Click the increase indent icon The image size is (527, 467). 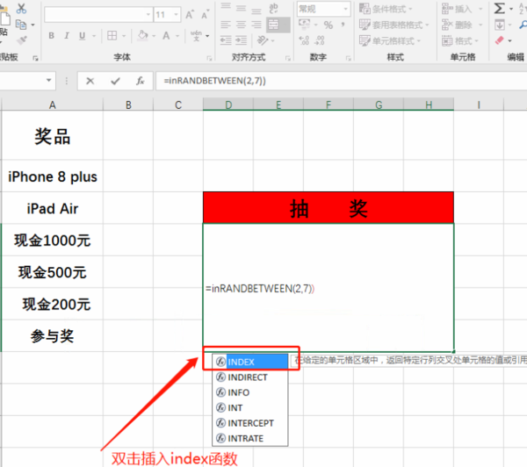click(241, 40)
